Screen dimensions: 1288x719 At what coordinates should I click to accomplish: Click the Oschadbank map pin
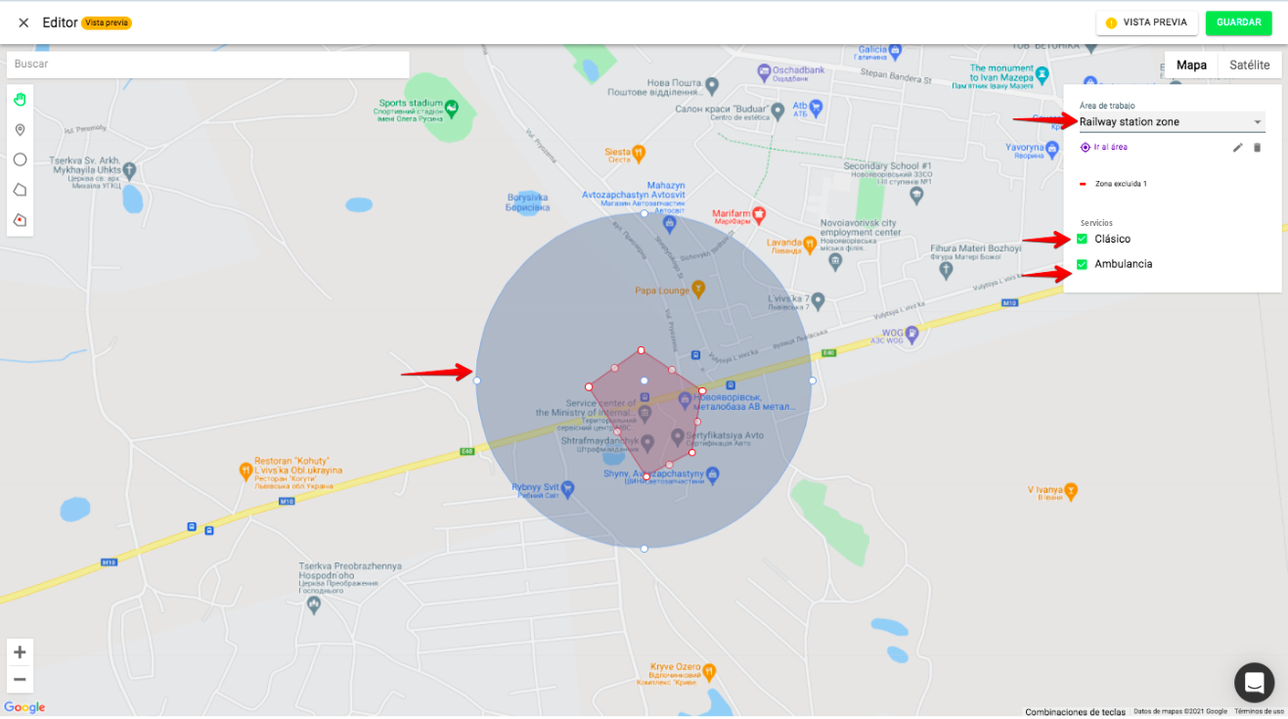(764, 71)
